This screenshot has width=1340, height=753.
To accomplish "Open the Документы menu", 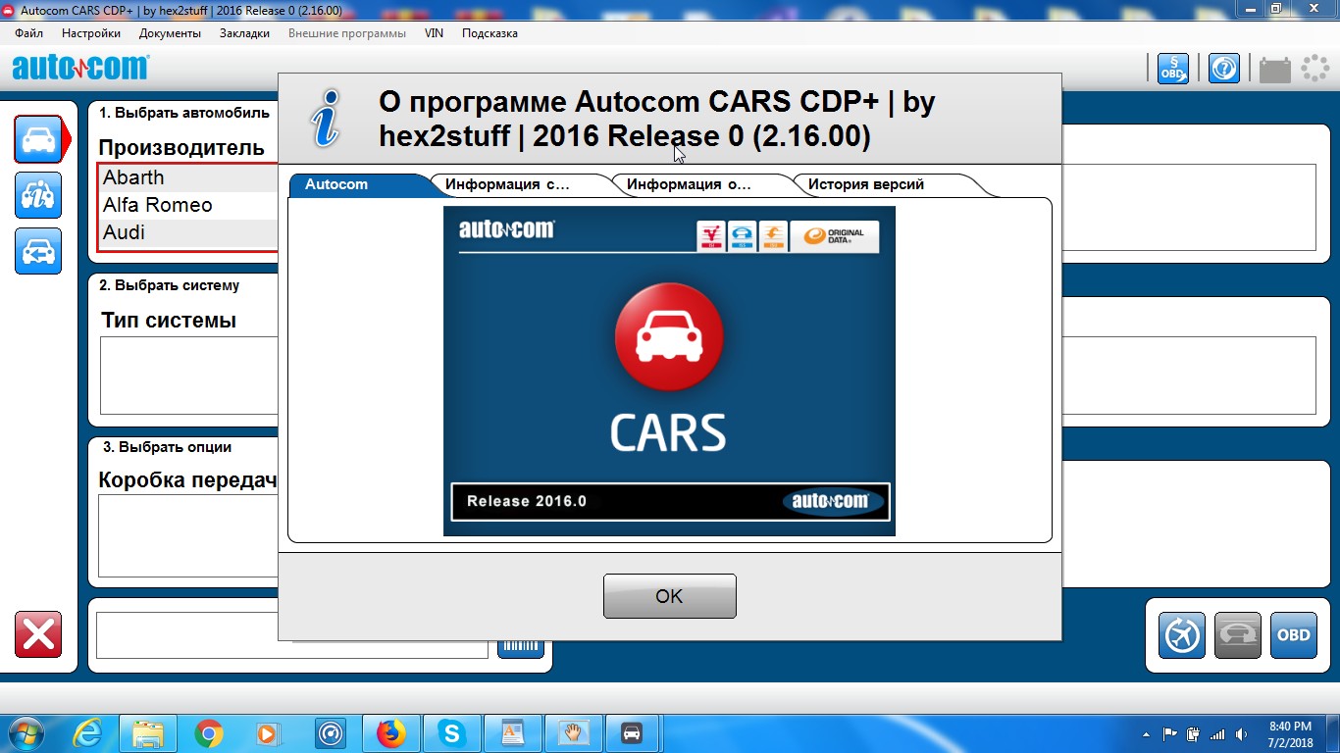I will [x=170, y=33].
